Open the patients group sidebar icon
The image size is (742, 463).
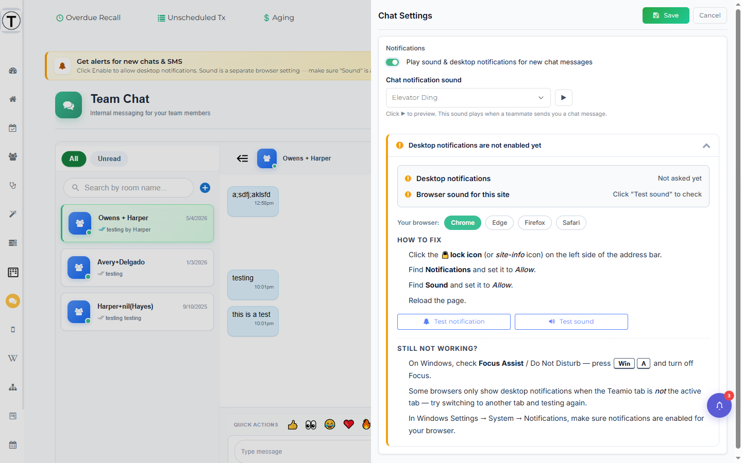tap(13, 157)
